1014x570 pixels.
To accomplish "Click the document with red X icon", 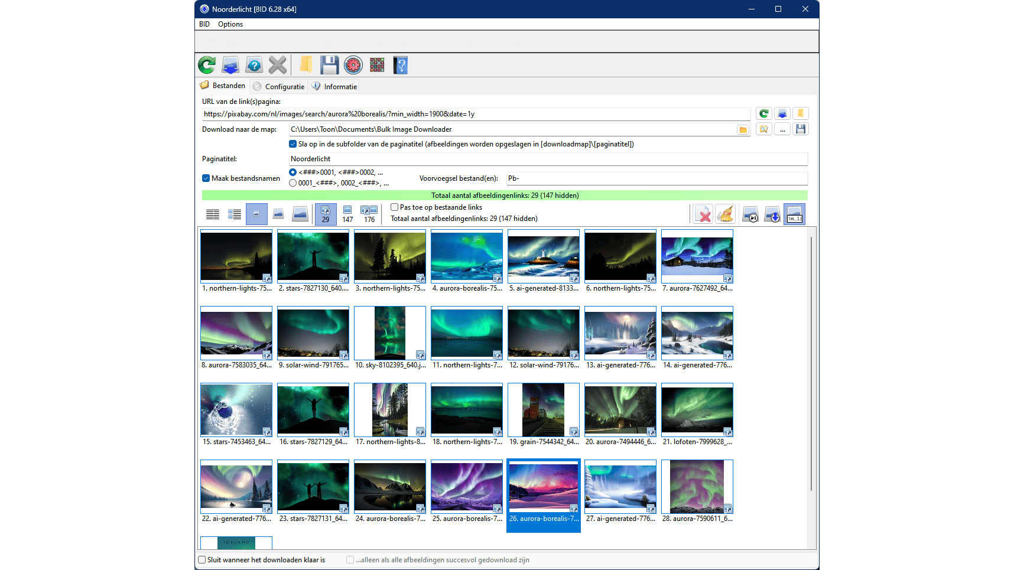I will 703,214.
